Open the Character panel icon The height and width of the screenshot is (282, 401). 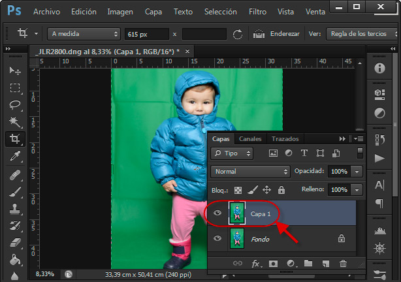point(379,185)
